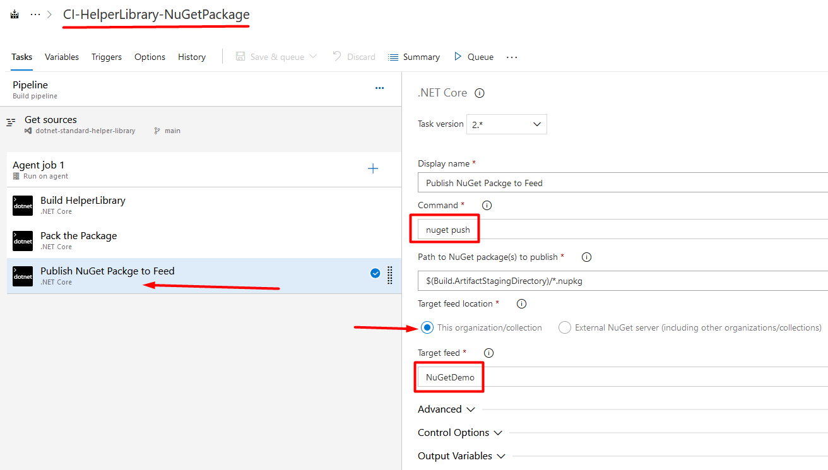Open the toolbar more actions ellipsis
Screen dimensions: 828x470
pos(512,57)
